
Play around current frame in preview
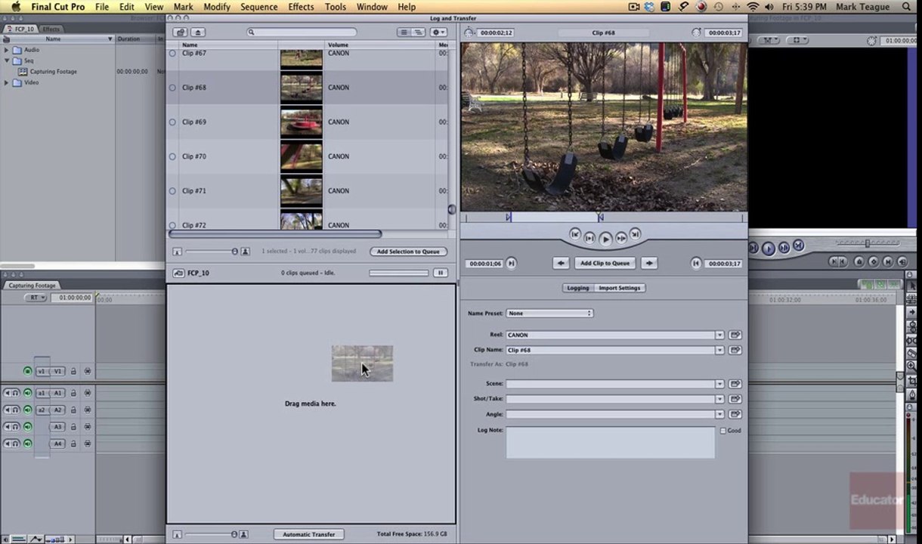tap(621, 238)
